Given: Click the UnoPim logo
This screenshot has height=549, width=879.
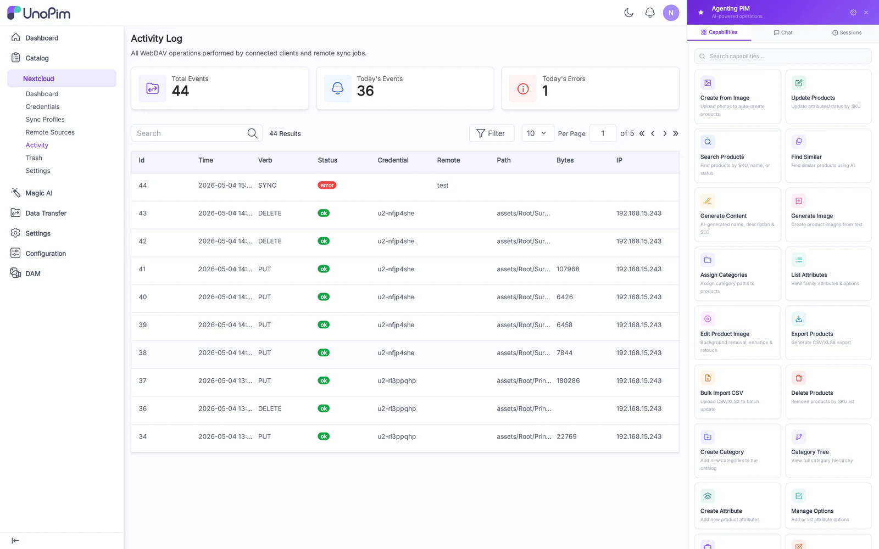Looking at the screenshot, I should click(x=38, y=13).
